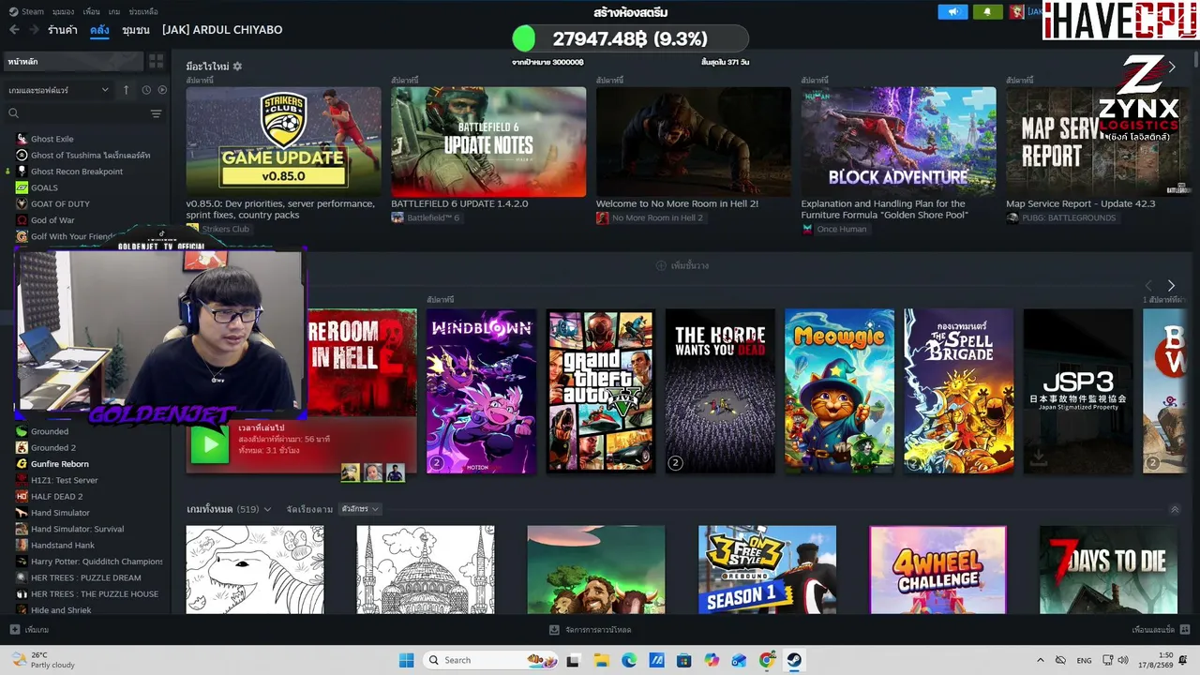Viewport: 1200px width, 675px height.
Task: Go forward with the Steam forward arrow
Action: (34, 30)
